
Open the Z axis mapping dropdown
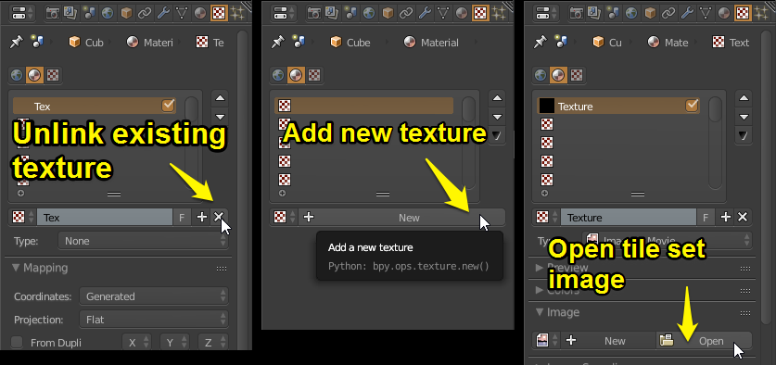213,342
